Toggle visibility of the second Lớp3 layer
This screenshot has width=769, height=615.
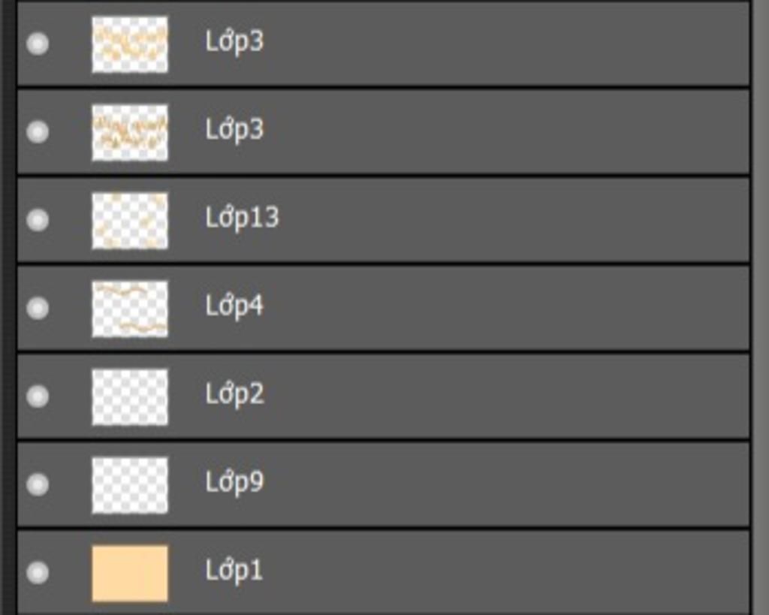(x=38, y=132)
